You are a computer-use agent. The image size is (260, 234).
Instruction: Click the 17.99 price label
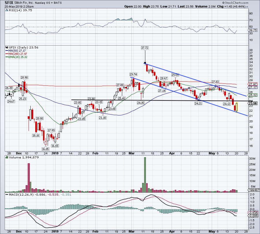click(x=51, y=130)
